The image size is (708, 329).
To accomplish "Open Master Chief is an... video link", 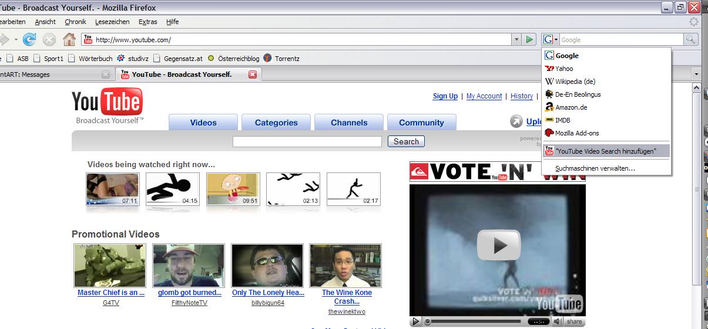I will 111,293.
